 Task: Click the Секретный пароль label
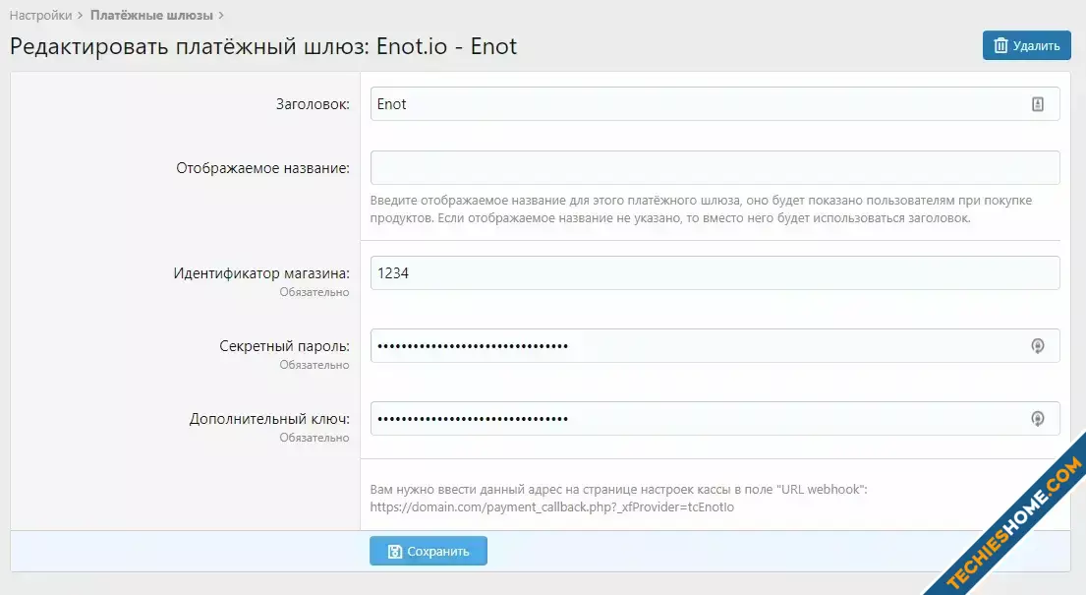[x=285, y=346]
